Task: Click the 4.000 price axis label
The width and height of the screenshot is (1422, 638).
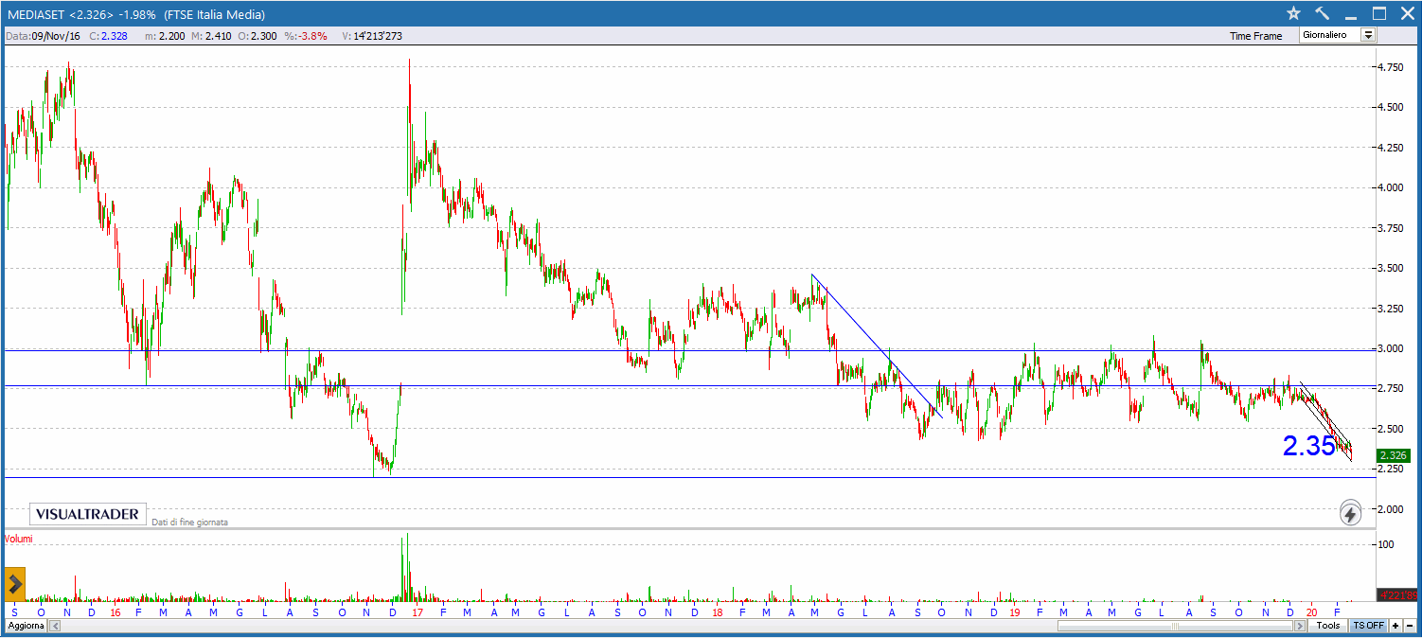Action: [1391, 187]
